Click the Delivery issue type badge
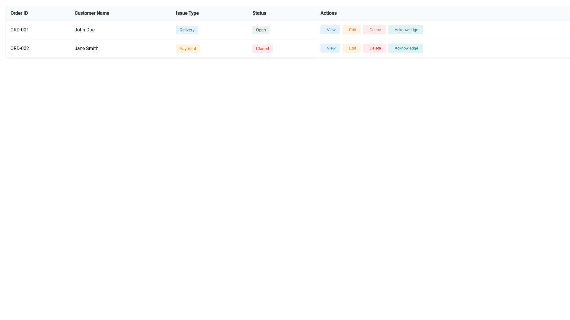 [x=187, y=30]
